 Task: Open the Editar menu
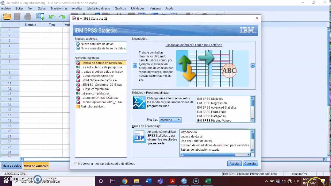pos(19,9)
